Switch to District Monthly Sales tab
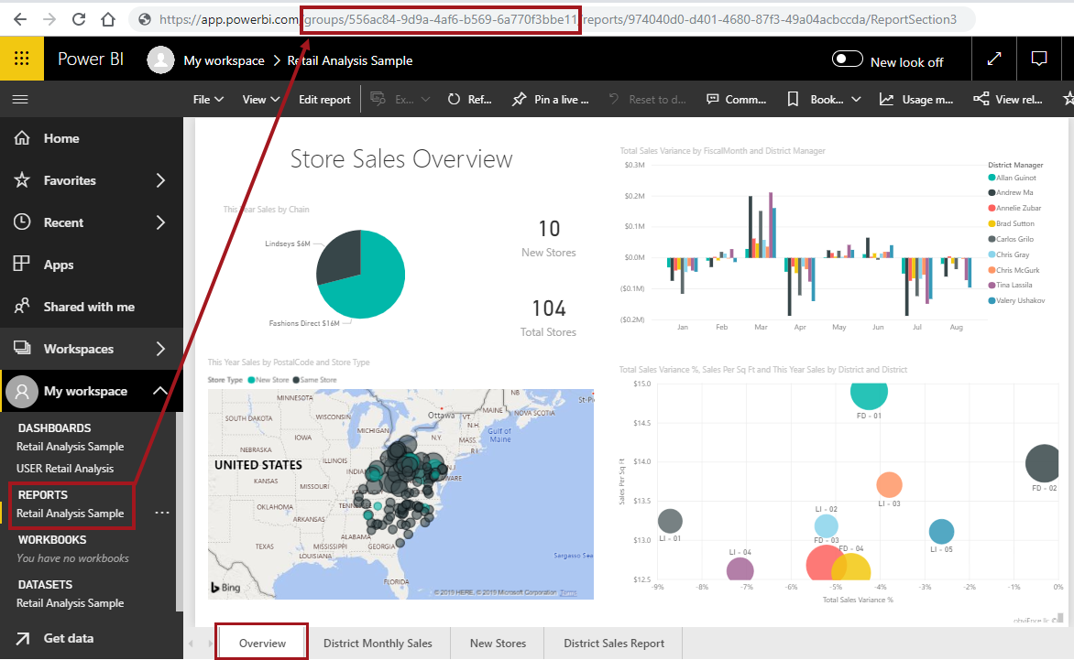 378,644
